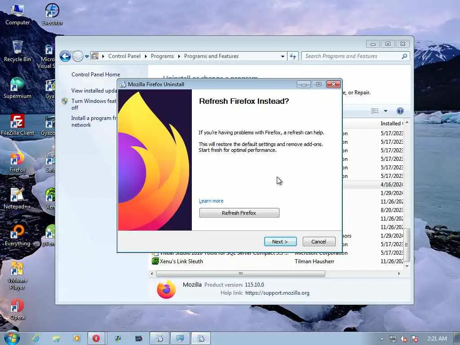460x345 pixels.
Task: Open Control Panel Home link
Action: [x=96, y=75]
